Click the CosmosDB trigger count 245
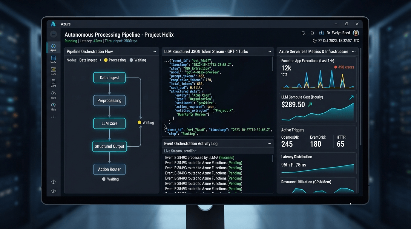This screenshot has width=411, height=229. click(x=287, y=144)
